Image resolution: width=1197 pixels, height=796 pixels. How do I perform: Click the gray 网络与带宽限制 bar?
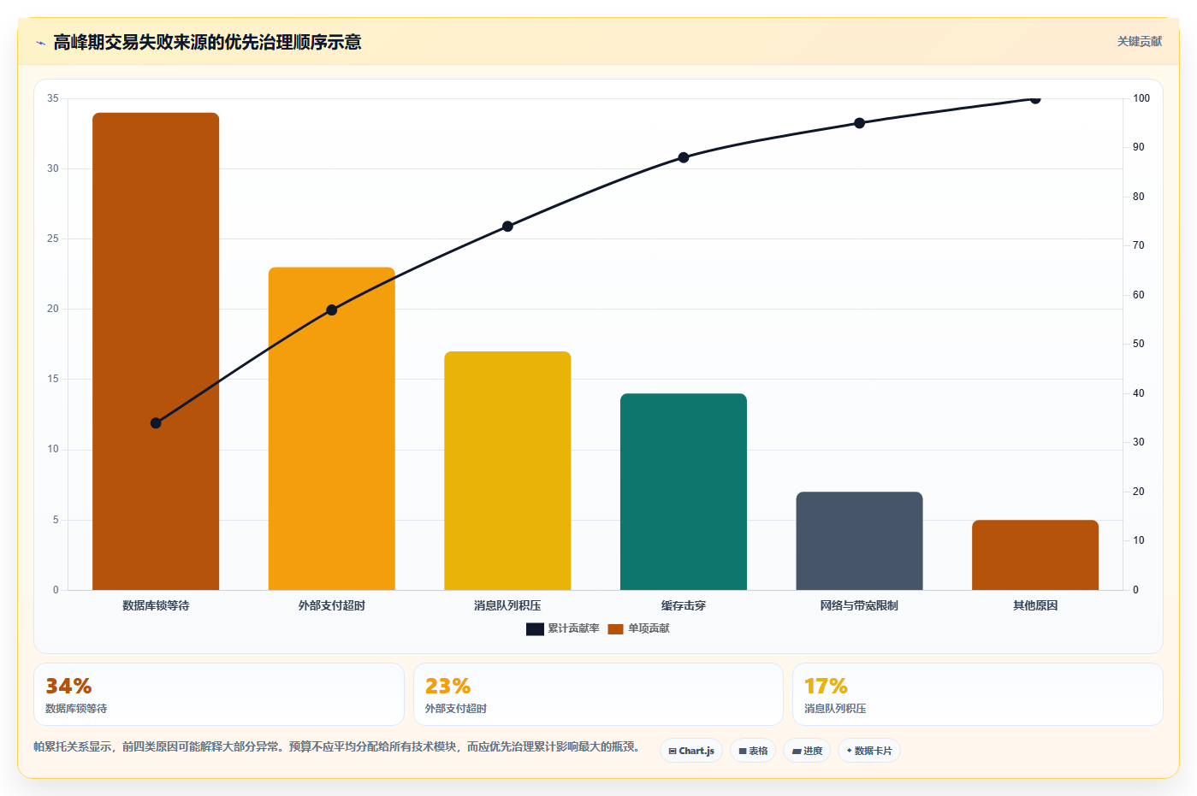click(859, 540)
